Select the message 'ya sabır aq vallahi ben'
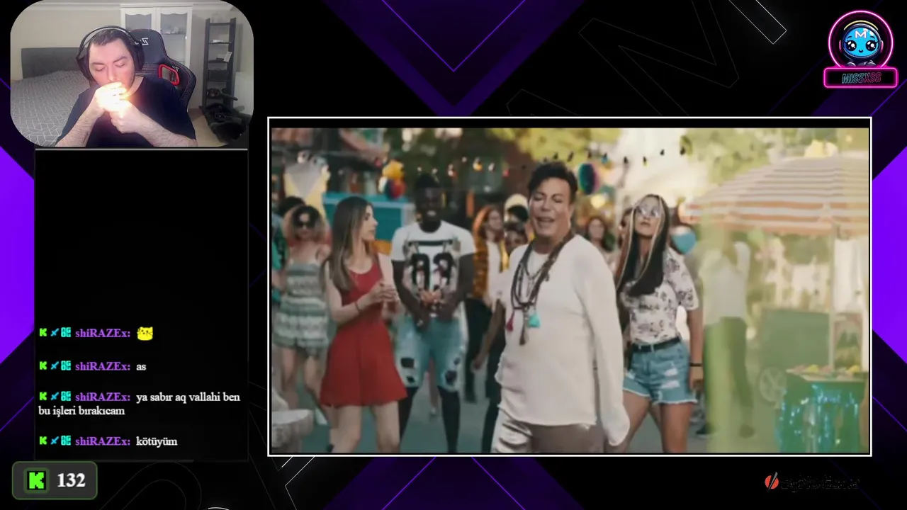 [x=188, y=397]
